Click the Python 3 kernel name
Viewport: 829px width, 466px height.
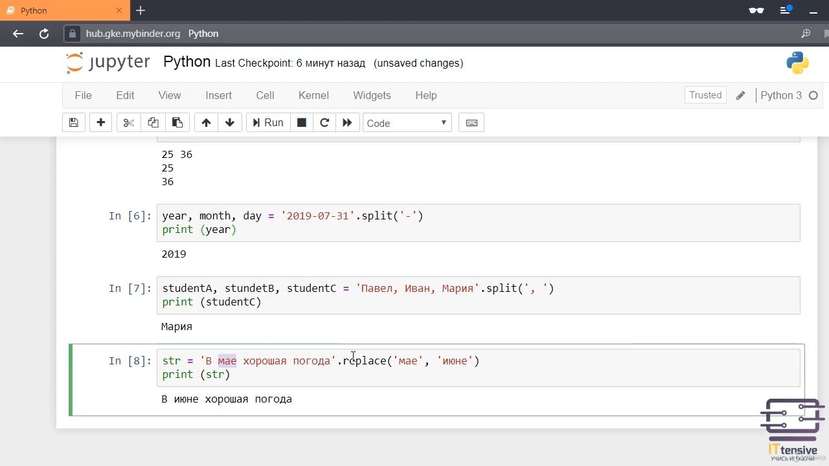click(781, 95)
